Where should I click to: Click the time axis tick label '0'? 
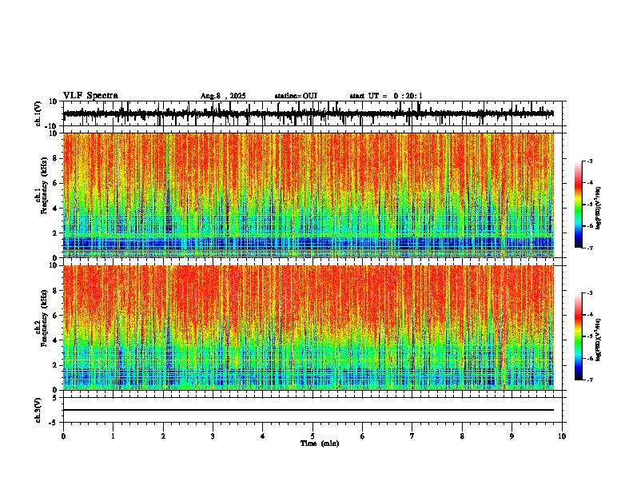(x=63, y=436)
